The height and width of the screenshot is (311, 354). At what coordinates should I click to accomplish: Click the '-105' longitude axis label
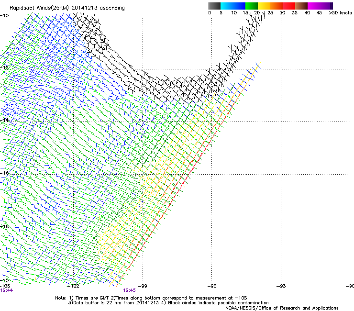click(5, 286)
